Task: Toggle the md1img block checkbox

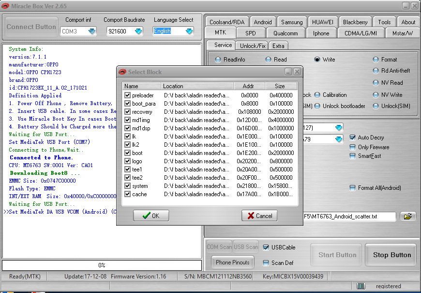Action: pos(128,120)
